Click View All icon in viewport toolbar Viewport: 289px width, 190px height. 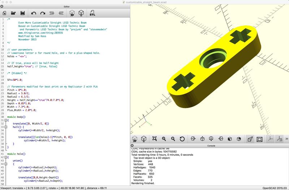click(x=155, y=139)
